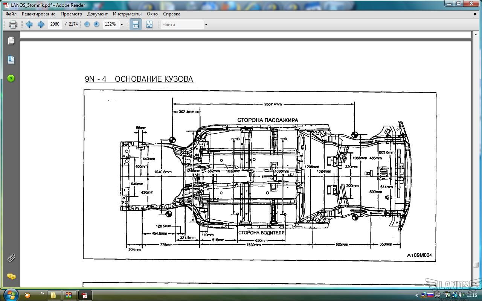Screen dimensions: 482x301
Task: Go to next page with right arrow
Action: click(41, 24)
